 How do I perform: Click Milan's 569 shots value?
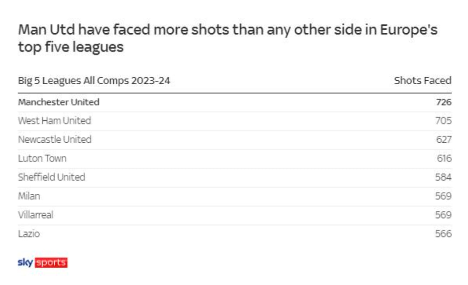point(443,196)
